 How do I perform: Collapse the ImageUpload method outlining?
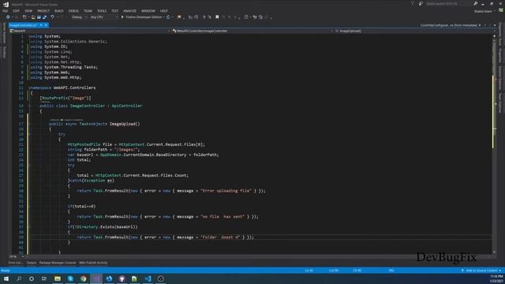pyautogui.click(x=29, y=124)
